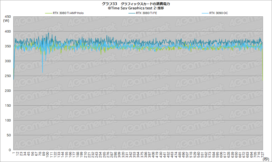Viewport: 272px width, 162px height.
Task: Click the x-axis tick label 364
Action: pos(138,155)
